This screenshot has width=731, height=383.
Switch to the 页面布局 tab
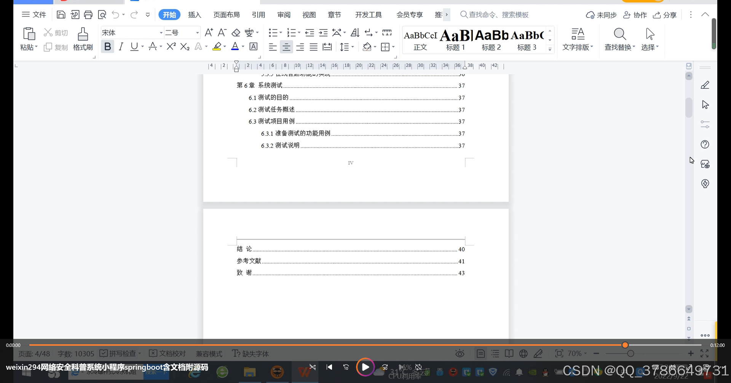(x=227, y=14)
